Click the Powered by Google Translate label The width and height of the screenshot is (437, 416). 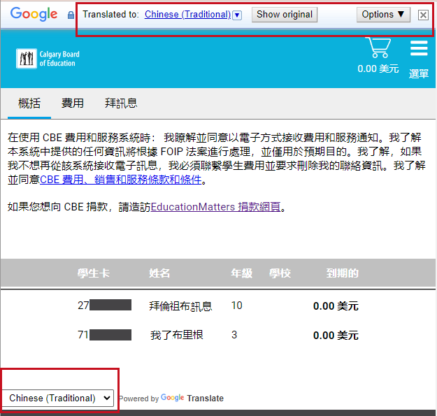pos(171,398)
